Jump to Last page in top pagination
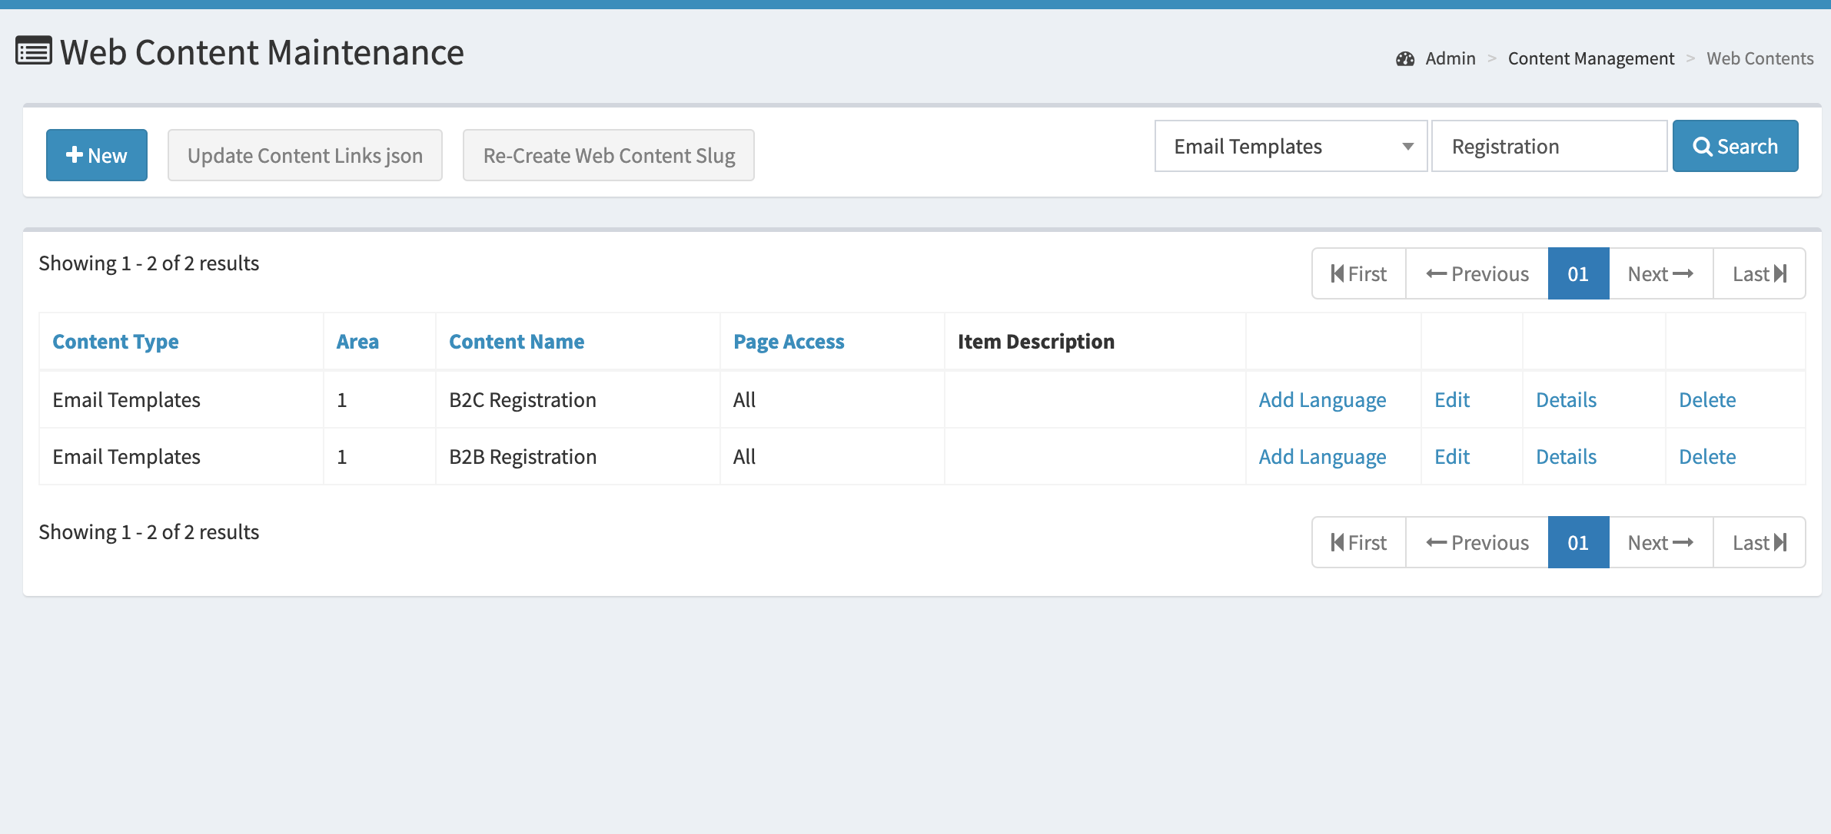 [x=1759, y=274]
